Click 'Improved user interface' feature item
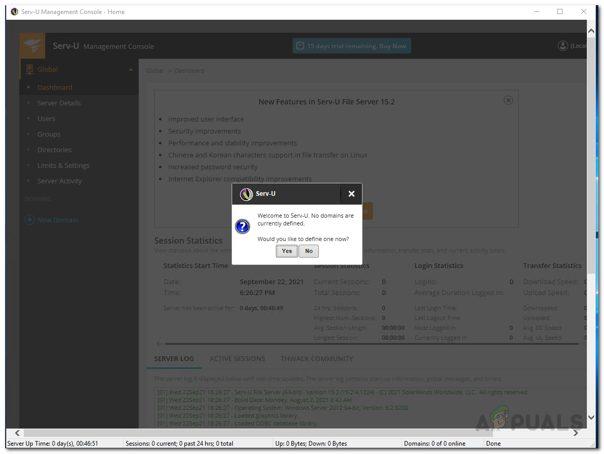Viewport: 604px width, 454px height. 206,119
